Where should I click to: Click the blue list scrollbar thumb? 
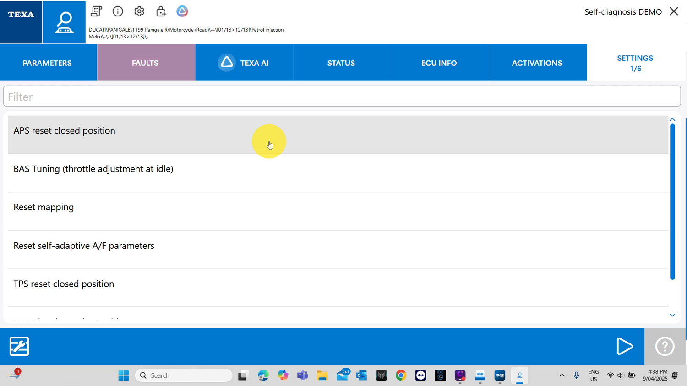click(672, 202)
